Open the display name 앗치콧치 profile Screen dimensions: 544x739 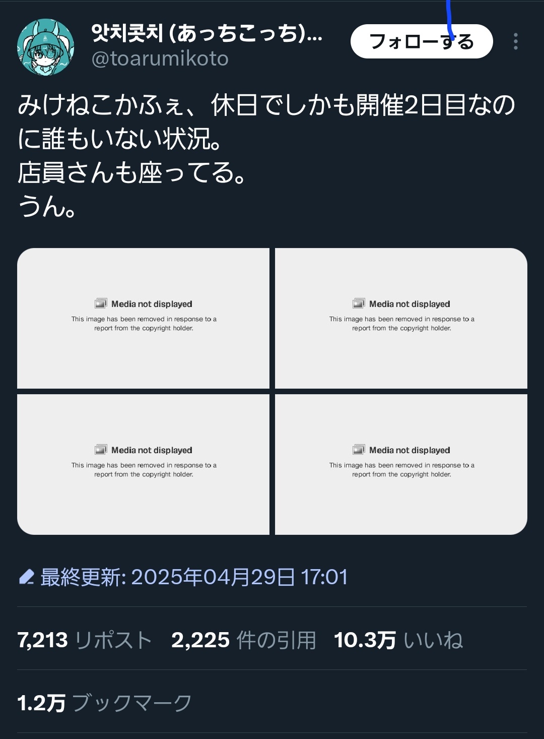tap(207, 33)
